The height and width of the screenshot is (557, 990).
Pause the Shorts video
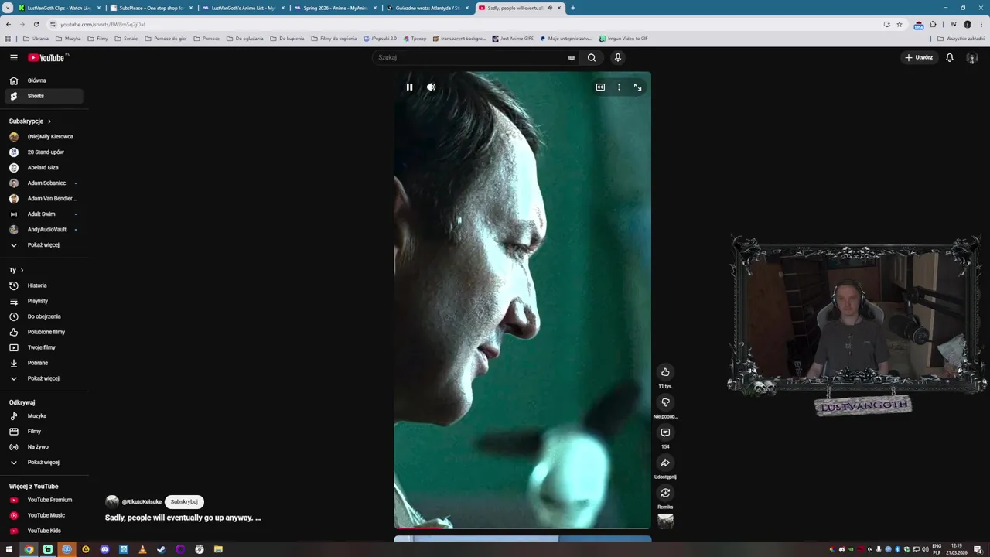pos(409,87)
